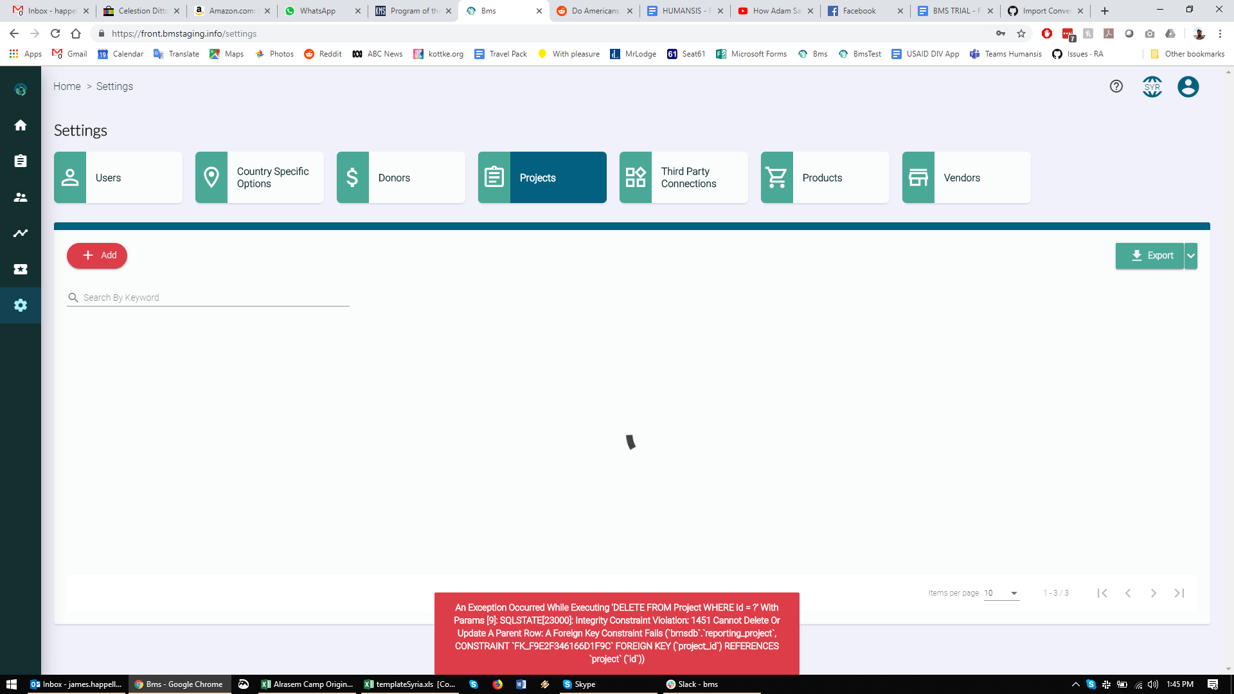Open the vouchers ticket icon in sidebar

click(21, 269)
